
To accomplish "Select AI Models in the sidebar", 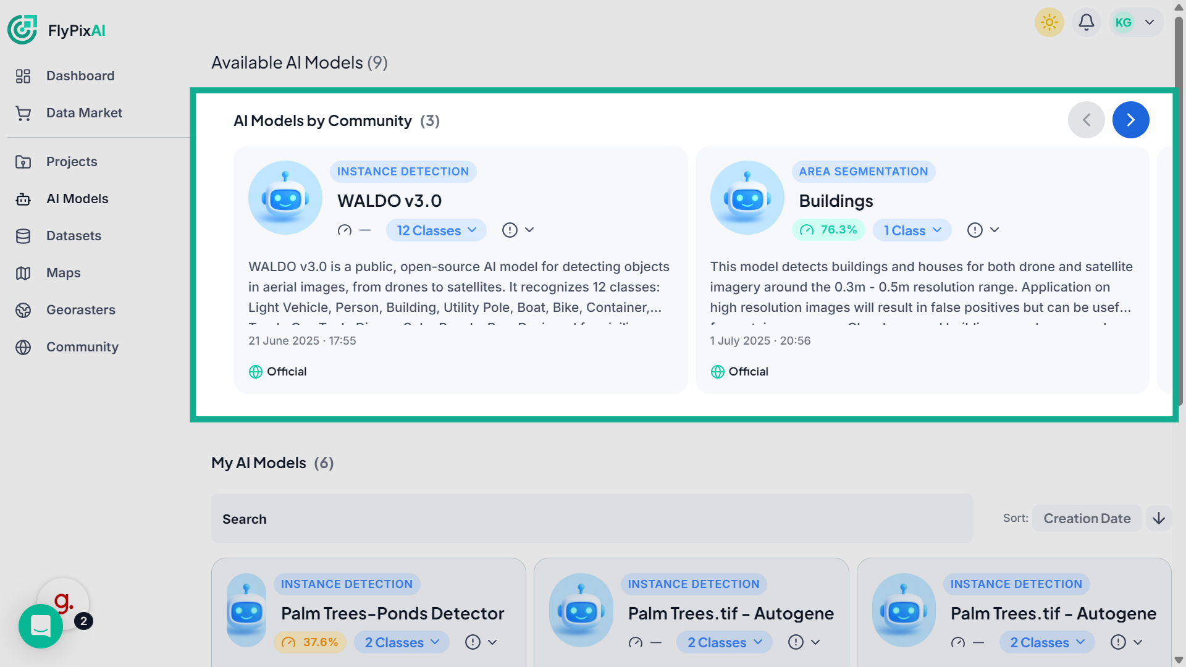I will click(x=77, y=199).
